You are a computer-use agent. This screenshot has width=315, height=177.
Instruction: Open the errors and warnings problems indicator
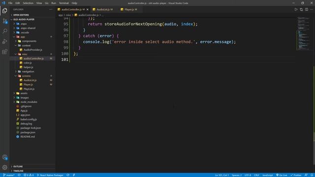point(29,175)
